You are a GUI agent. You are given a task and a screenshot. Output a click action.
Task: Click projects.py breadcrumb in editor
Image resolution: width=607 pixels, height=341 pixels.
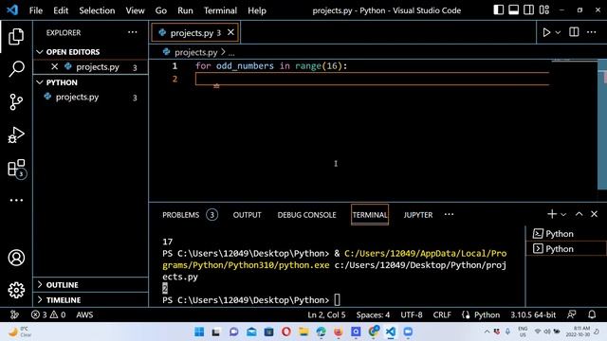196,52
